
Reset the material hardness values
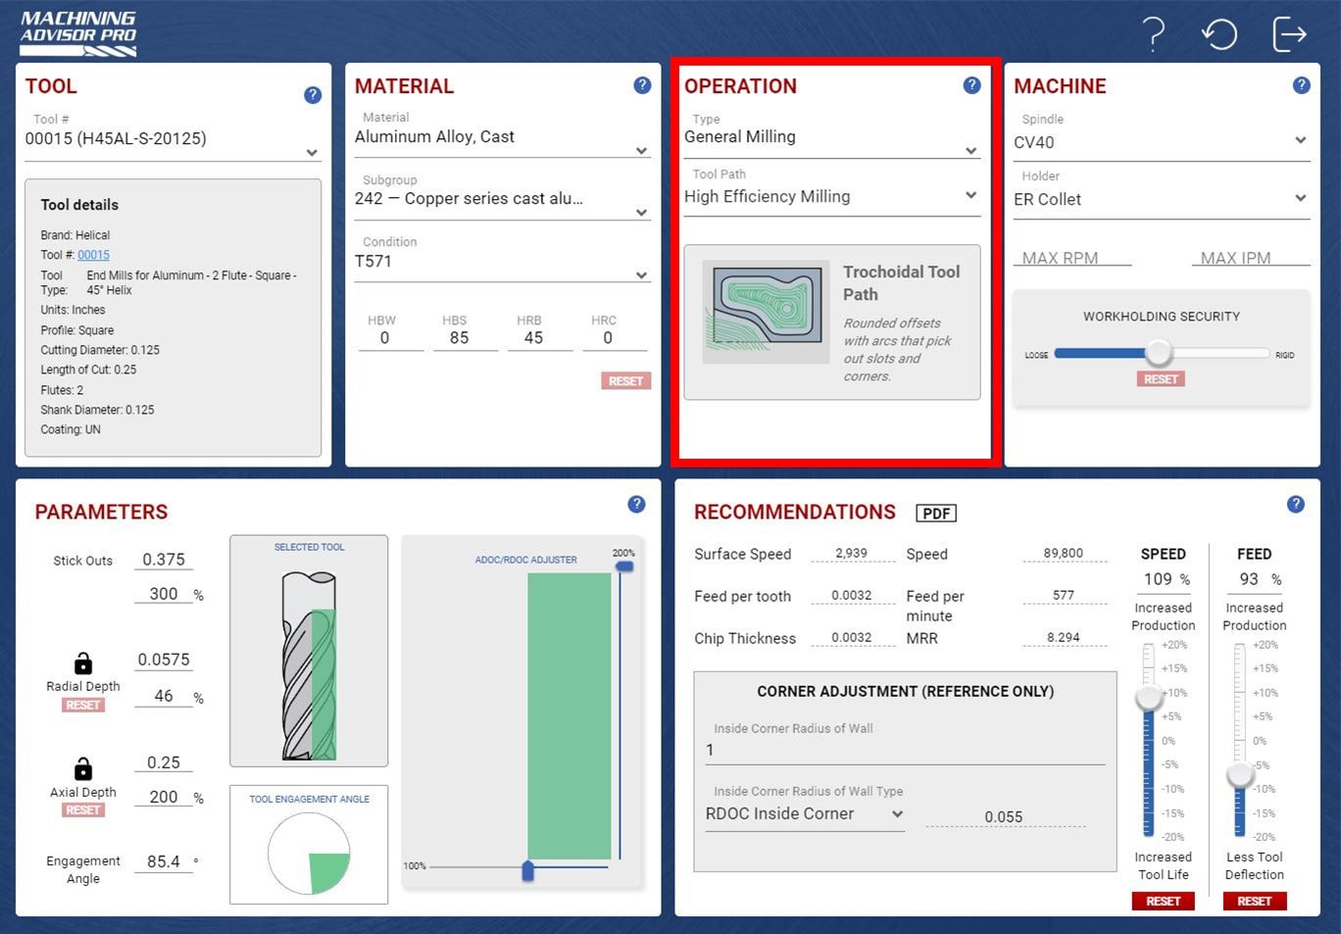625,381
